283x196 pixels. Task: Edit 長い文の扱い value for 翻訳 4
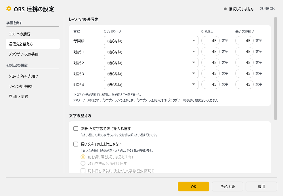(x=244, y=84)
